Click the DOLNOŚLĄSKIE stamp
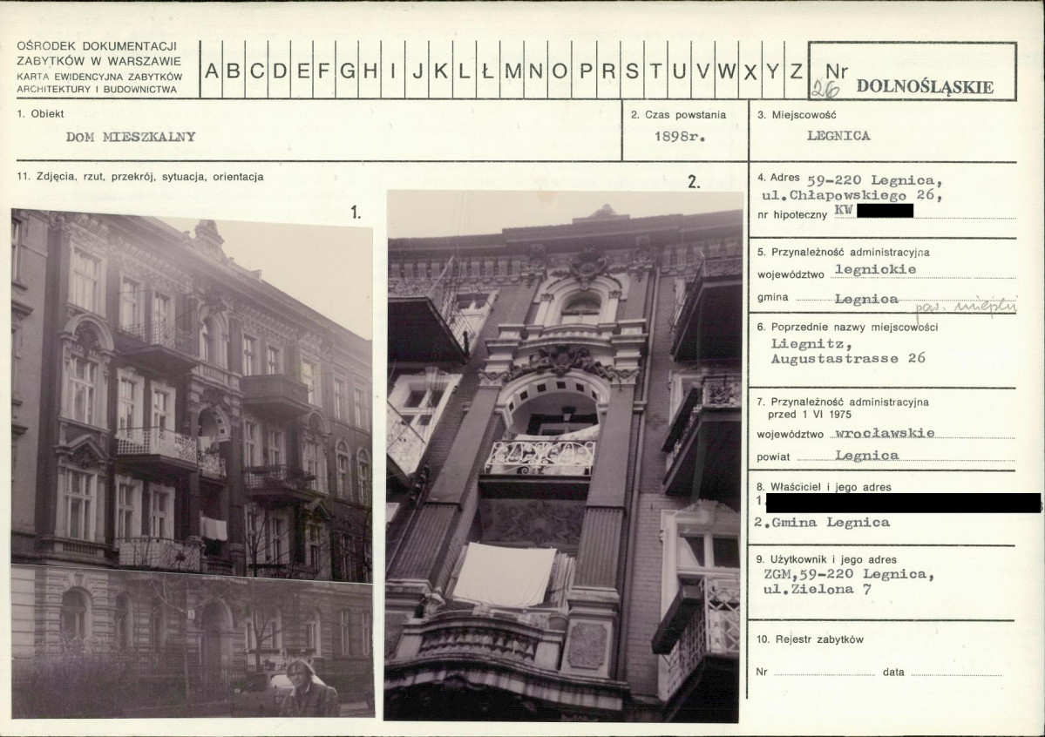The width and height of the screenshot is (1045, 737). pyautogui.click(x=925, y=86)
